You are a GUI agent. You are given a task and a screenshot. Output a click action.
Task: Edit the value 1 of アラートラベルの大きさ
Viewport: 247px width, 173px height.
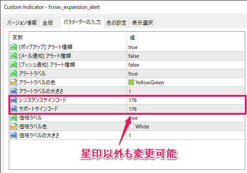pyautogui.click(x=130, y=91)
